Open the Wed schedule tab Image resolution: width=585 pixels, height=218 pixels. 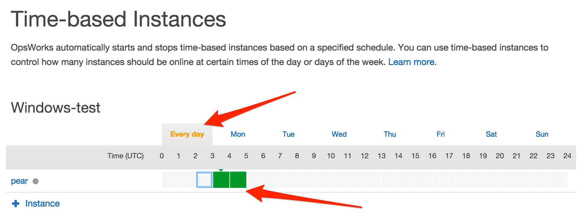(x=339, y=134)
